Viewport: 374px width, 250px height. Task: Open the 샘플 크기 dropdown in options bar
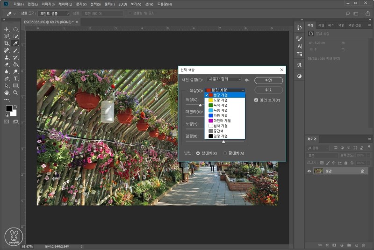pyautogui.click(x=53, y=14)
